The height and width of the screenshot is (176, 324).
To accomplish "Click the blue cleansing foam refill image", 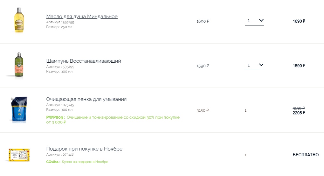I will coord(18,109).
